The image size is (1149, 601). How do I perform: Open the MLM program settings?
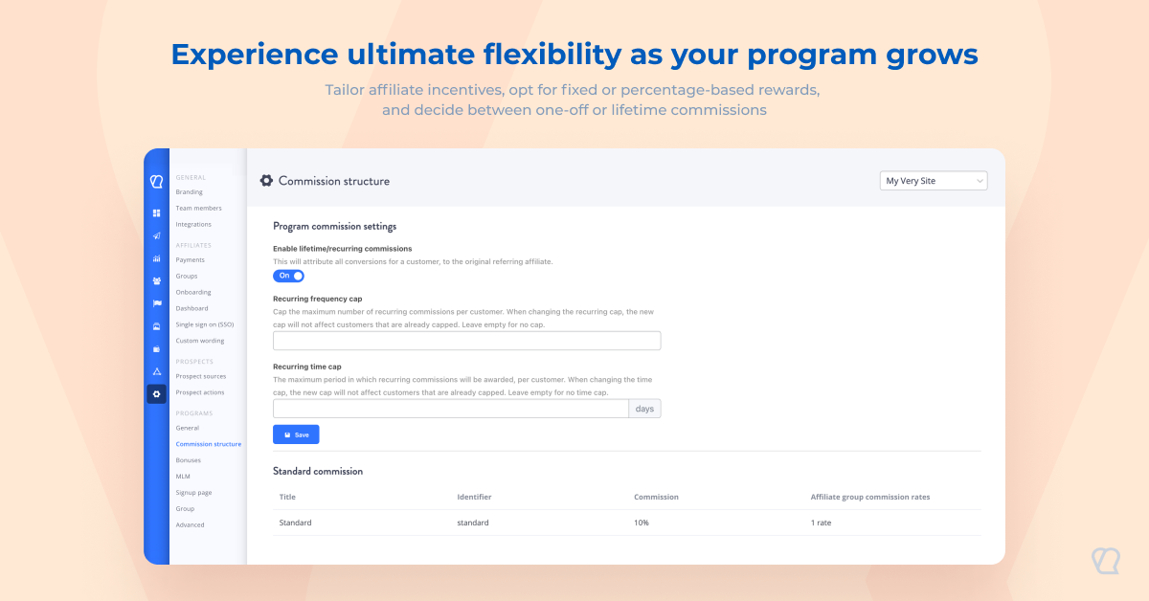pyautogui.click(x=183, y=476)
